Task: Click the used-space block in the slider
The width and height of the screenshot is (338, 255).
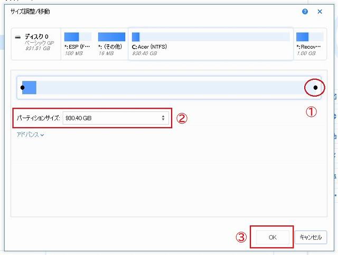Action: pos(30,88)
